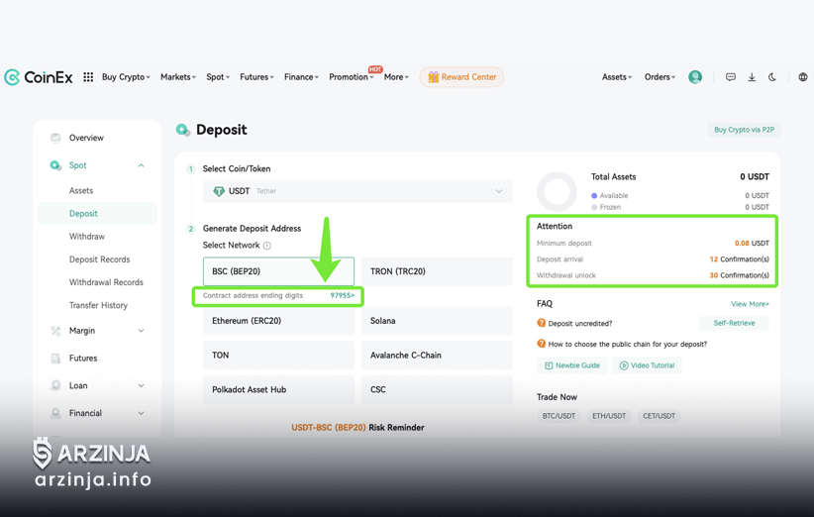
Task: Select Deposit in the sidebar
Action: 97,213
